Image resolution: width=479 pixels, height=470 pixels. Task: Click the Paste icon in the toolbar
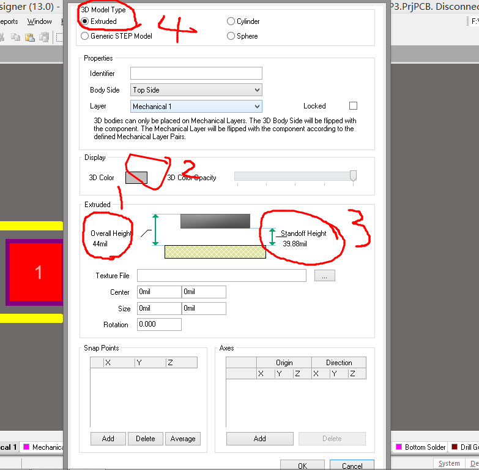[x=30, y=37]
